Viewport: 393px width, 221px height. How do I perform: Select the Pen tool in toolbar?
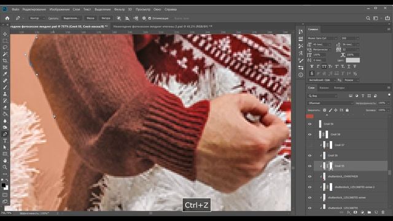5,134
